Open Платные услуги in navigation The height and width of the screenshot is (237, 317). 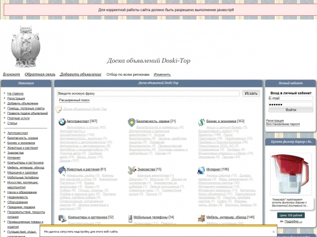18,118
